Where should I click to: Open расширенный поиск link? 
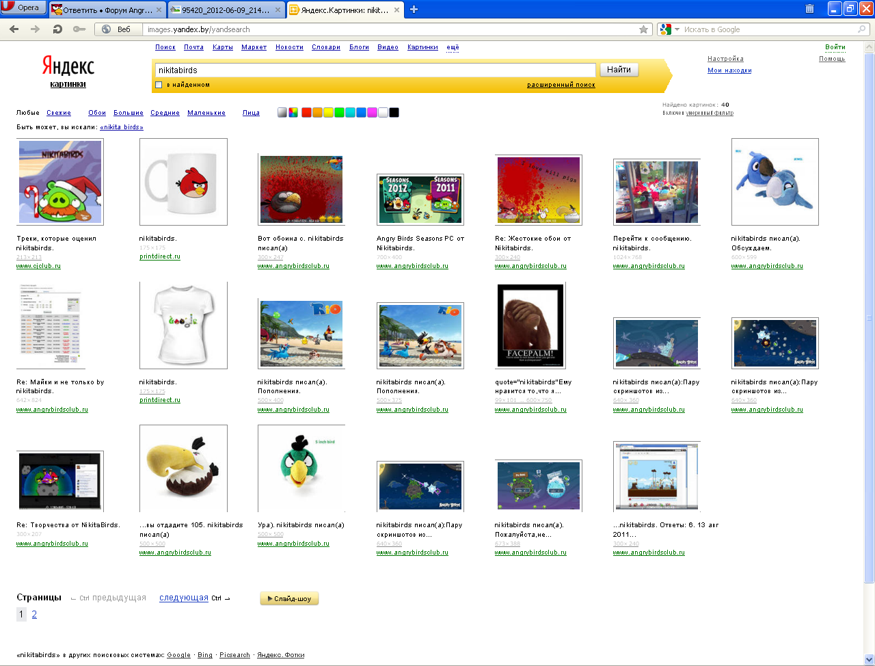pos(561,85)
